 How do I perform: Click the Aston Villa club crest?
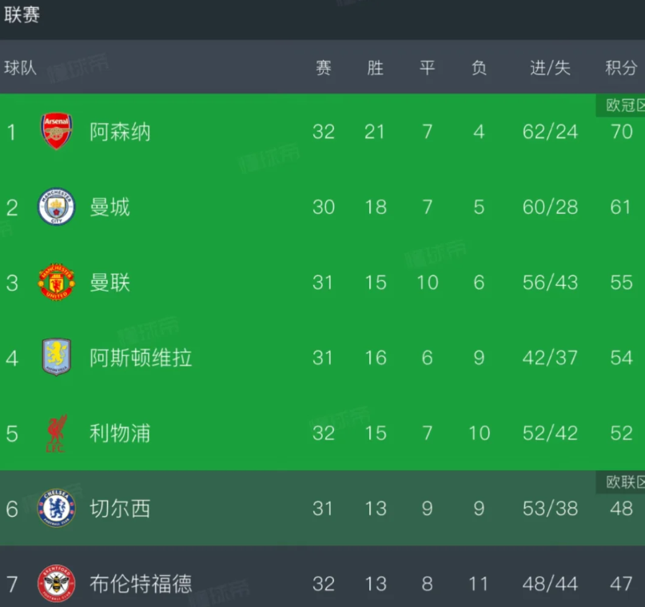point(57,358)
